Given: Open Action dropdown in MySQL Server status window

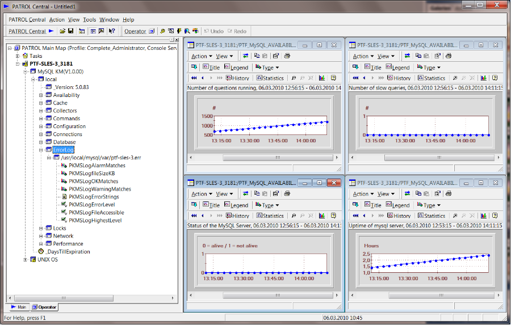Looking at the screenshot, I should [202, 194].
